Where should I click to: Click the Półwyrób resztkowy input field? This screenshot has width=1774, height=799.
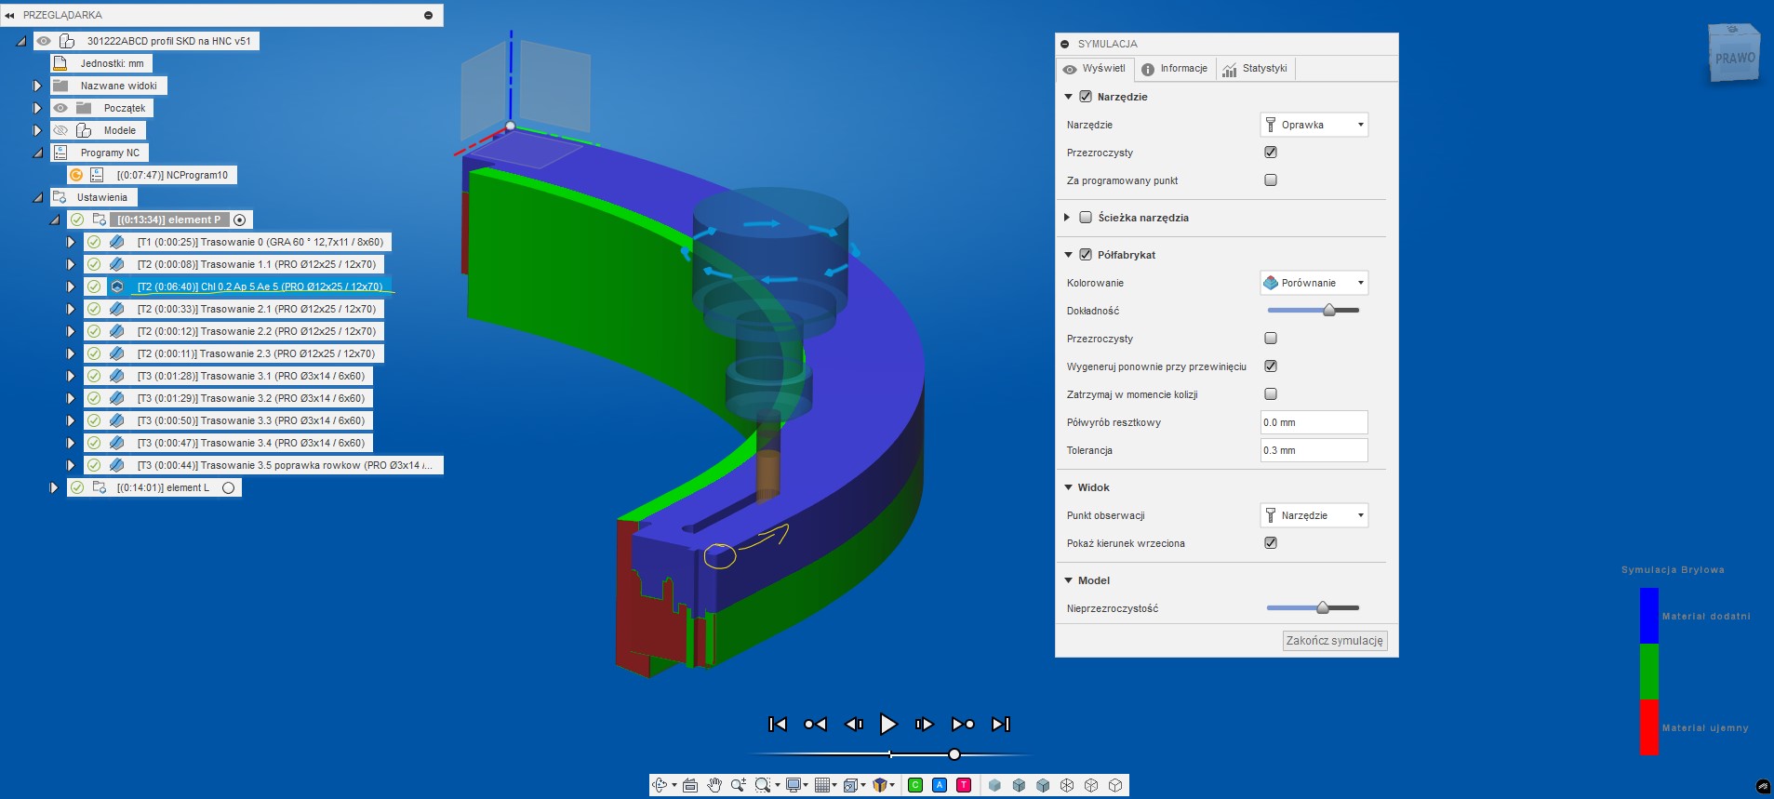point(1314,422)
